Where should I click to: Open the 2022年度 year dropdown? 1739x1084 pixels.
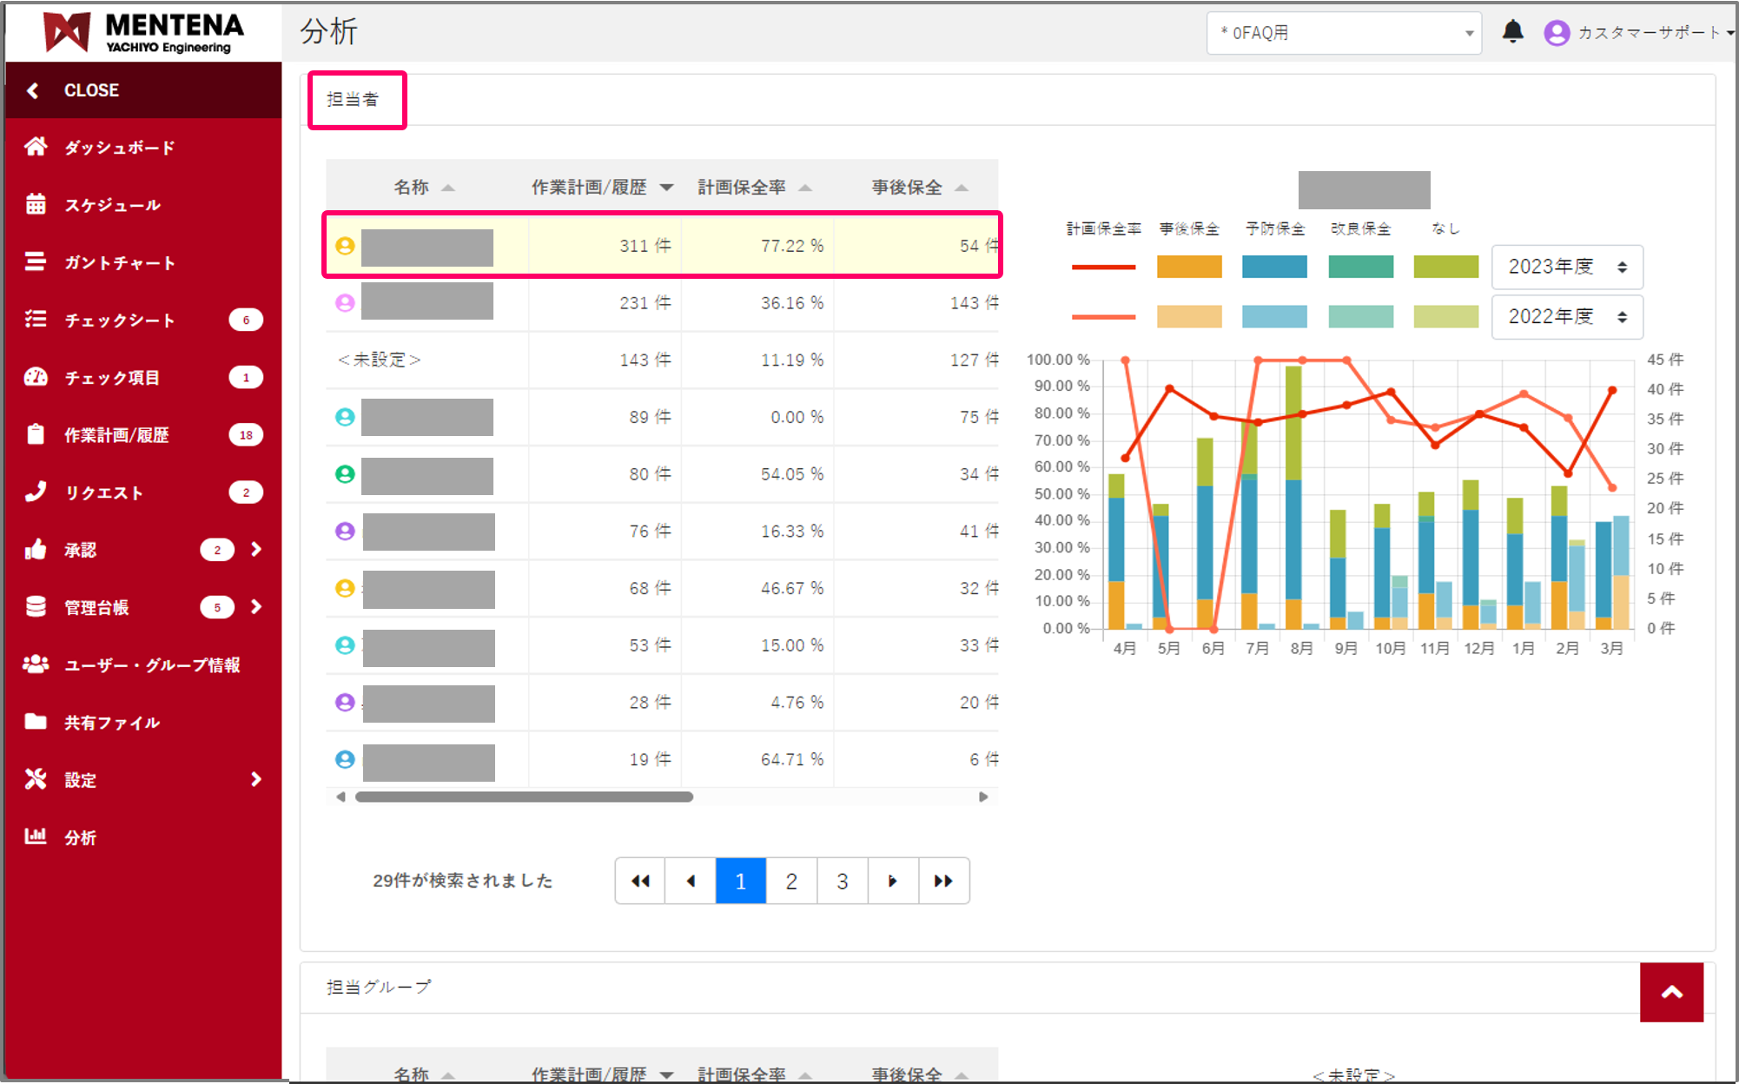point(1566,317)
